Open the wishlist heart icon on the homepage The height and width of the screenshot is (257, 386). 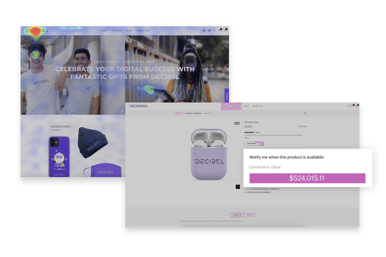coord(220,31)
